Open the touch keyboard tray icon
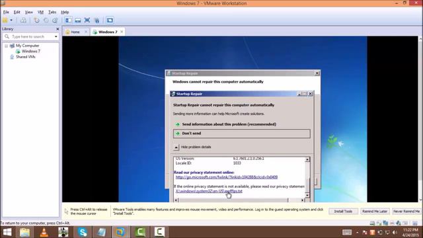This screenshot has width=423, height=238. (x=347, y=232)
